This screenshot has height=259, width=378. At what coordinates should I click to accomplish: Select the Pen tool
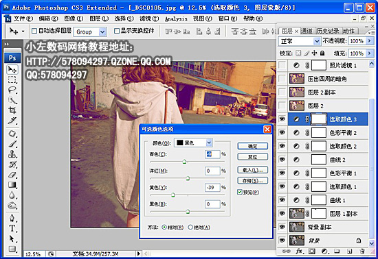(x=12, y=218)
